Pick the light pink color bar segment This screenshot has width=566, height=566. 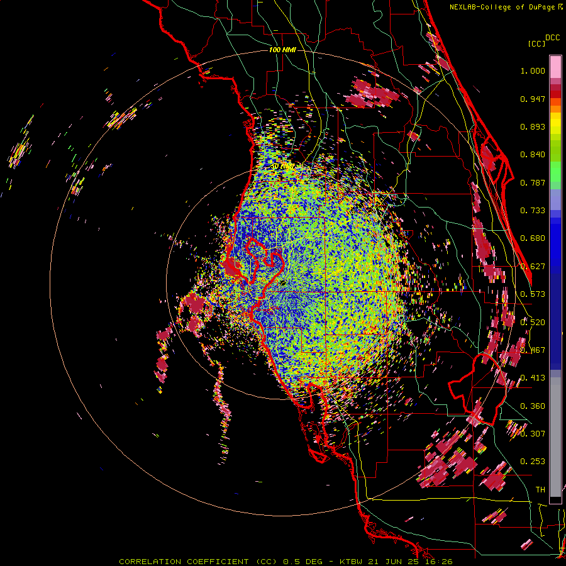point(555,67)
